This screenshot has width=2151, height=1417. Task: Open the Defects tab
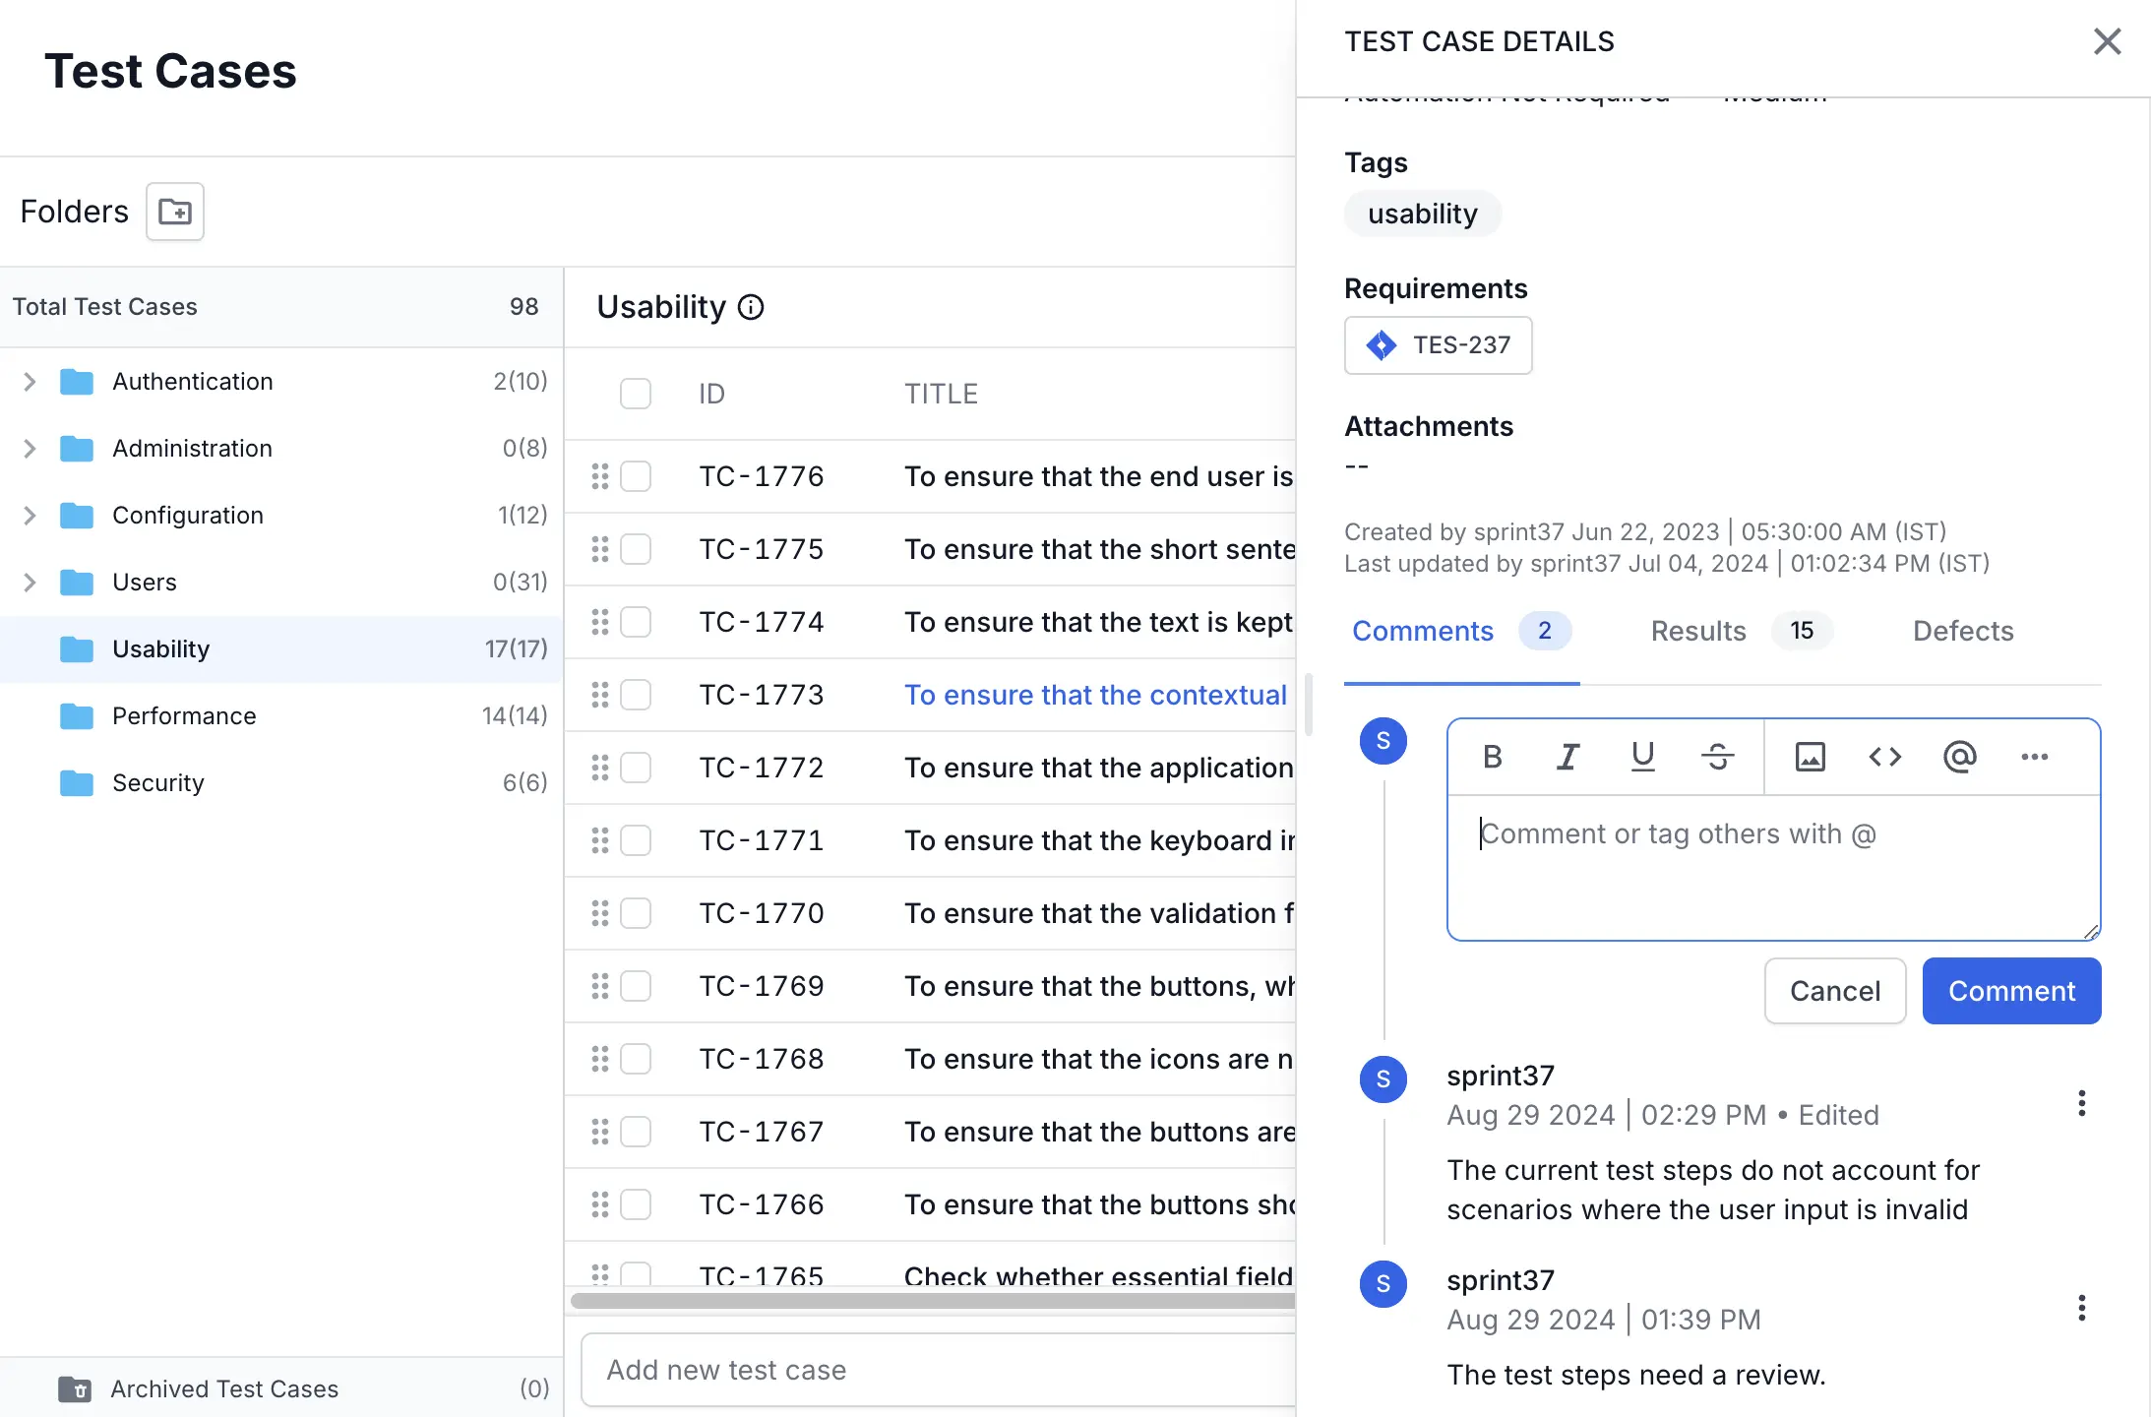tap(1962, 631)
